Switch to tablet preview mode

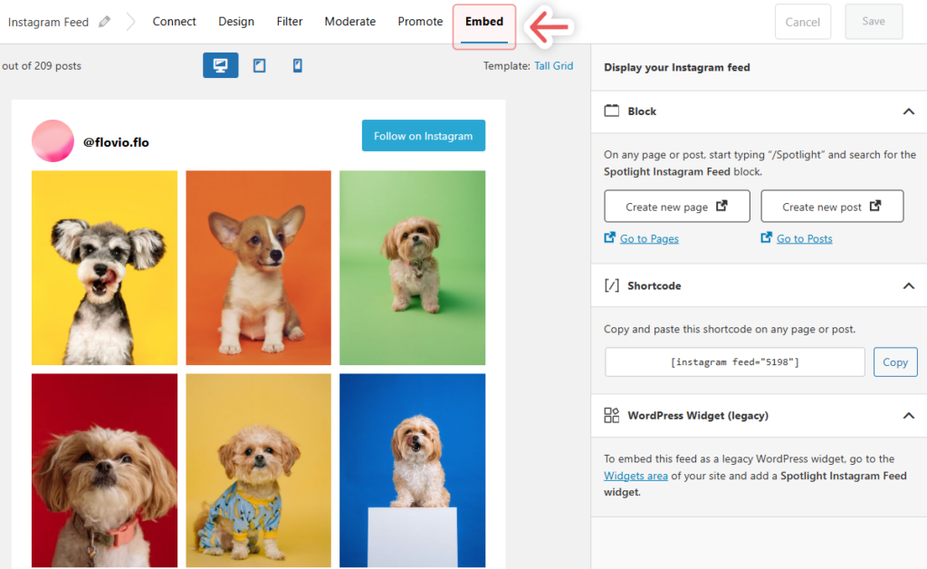tap(259, 65)
